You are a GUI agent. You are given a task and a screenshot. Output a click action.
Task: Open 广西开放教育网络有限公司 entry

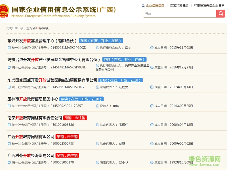(x=31, y=137)
